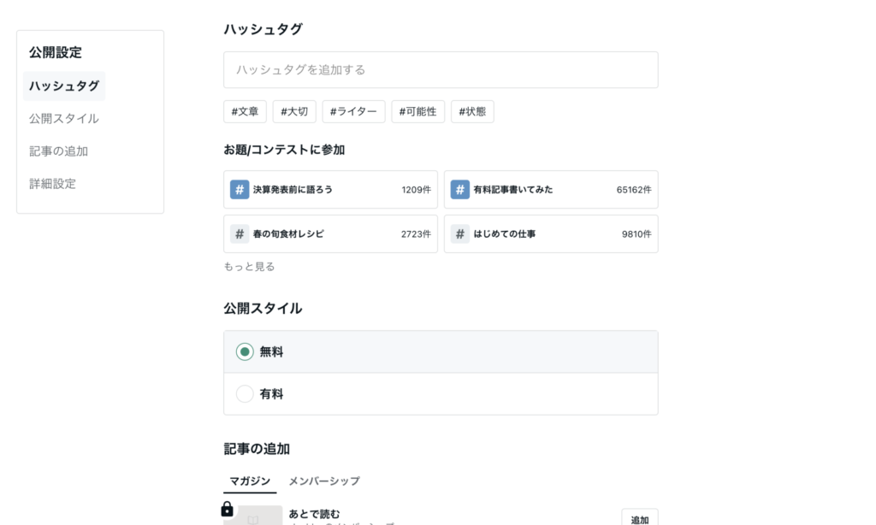Switch to the マガジン tab
The height and width of the screenshot is (525, 876).
coord(250,481)
